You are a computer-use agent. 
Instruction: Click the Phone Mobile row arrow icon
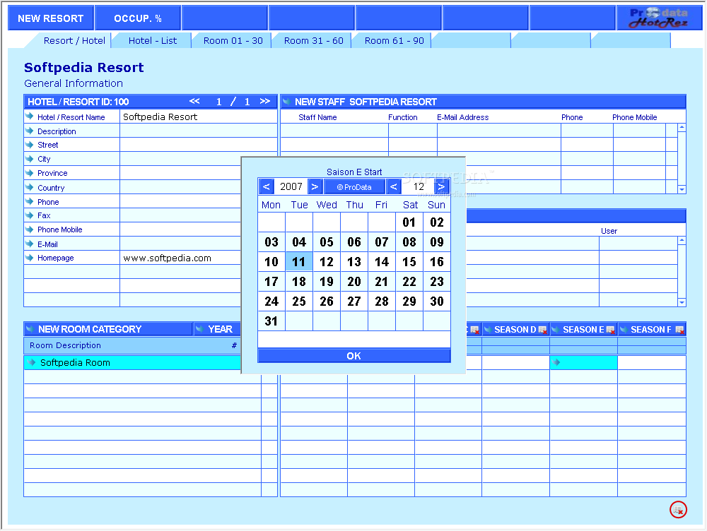[x=30, y=229]
